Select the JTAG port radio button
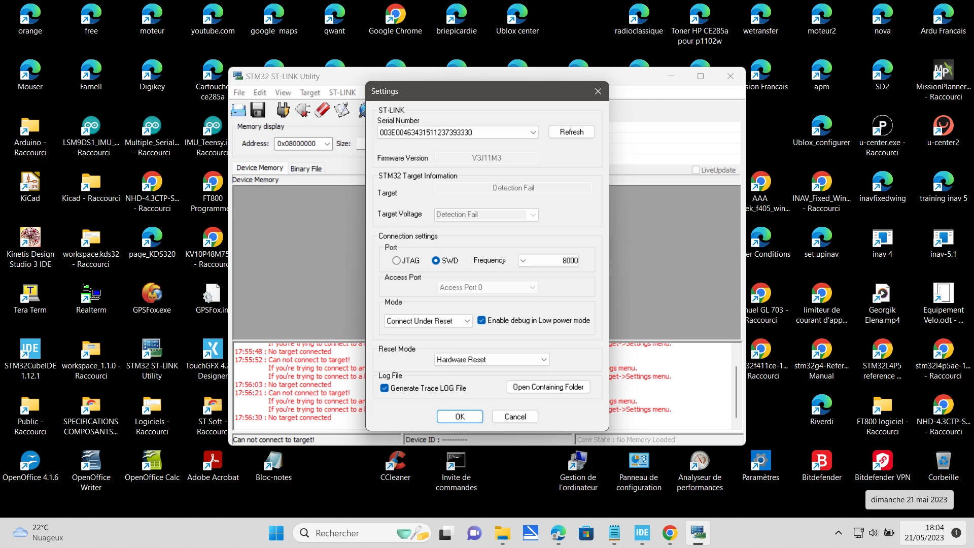The height and width of the screenshot is (548, 974). [396, 260]
